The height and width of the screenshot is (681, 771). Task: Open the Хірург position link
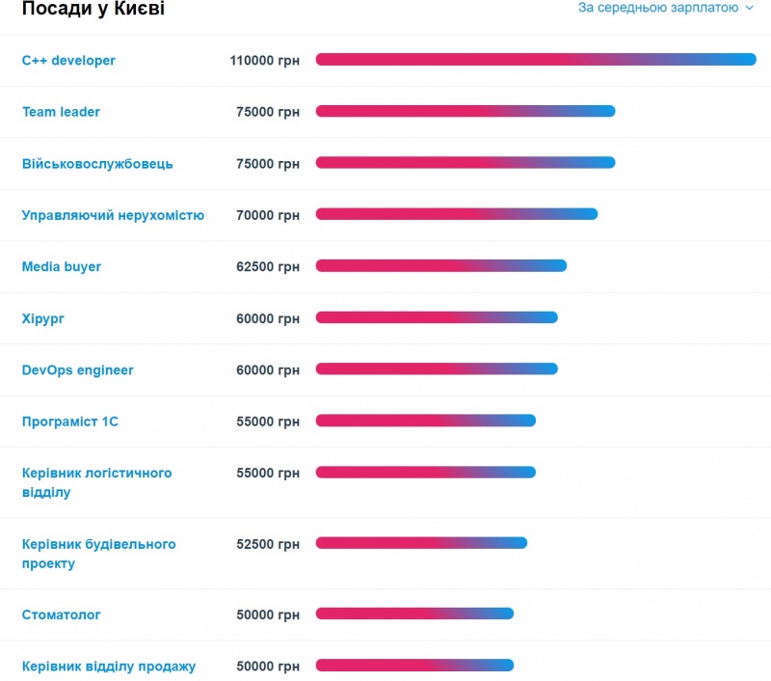coord(42,318)
